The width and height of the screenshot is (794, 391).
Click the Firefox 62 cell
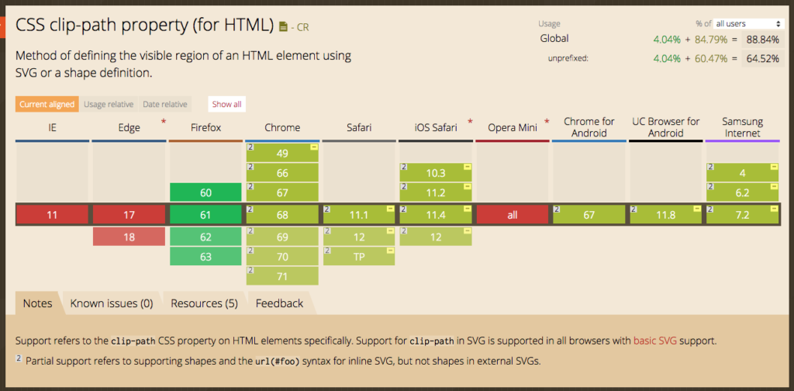tap(205, 237)
